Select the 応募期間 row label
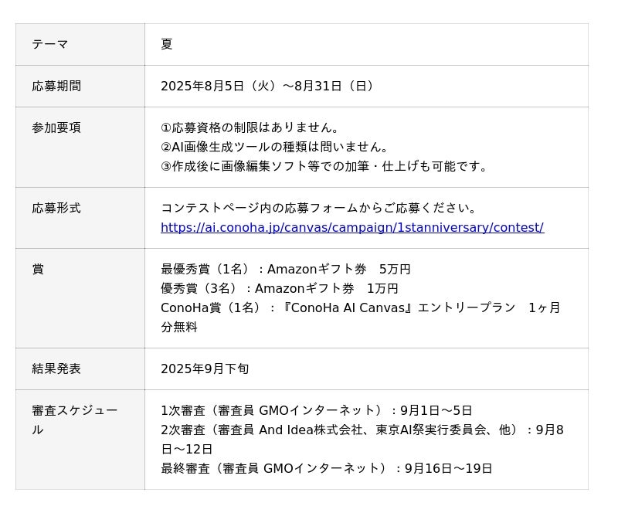Image resolution: width=618 pixels, height=513 pixels. 56,87
